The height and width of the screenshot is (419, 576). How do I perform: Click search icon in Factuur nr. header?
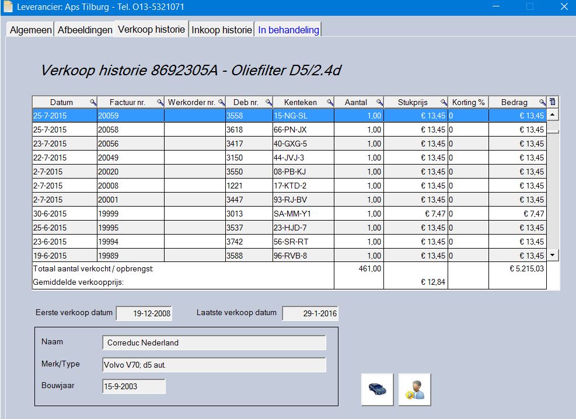[160, 102]
